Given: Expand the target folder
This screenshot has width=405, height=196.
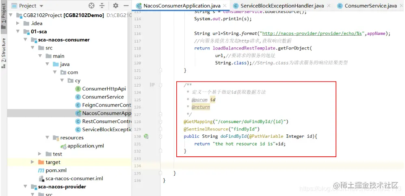Looking at the screenshot, I should pos(32,162).
